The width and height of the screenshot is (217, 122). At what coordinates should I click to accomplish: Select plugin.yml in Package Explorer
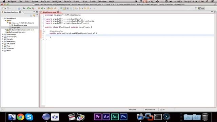[x=16, y=27]
